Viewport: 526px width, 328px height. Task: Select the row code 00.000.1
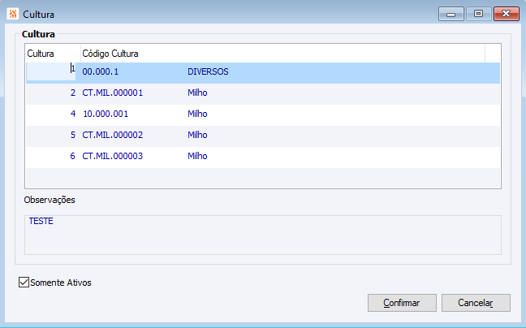pos(101,71)
